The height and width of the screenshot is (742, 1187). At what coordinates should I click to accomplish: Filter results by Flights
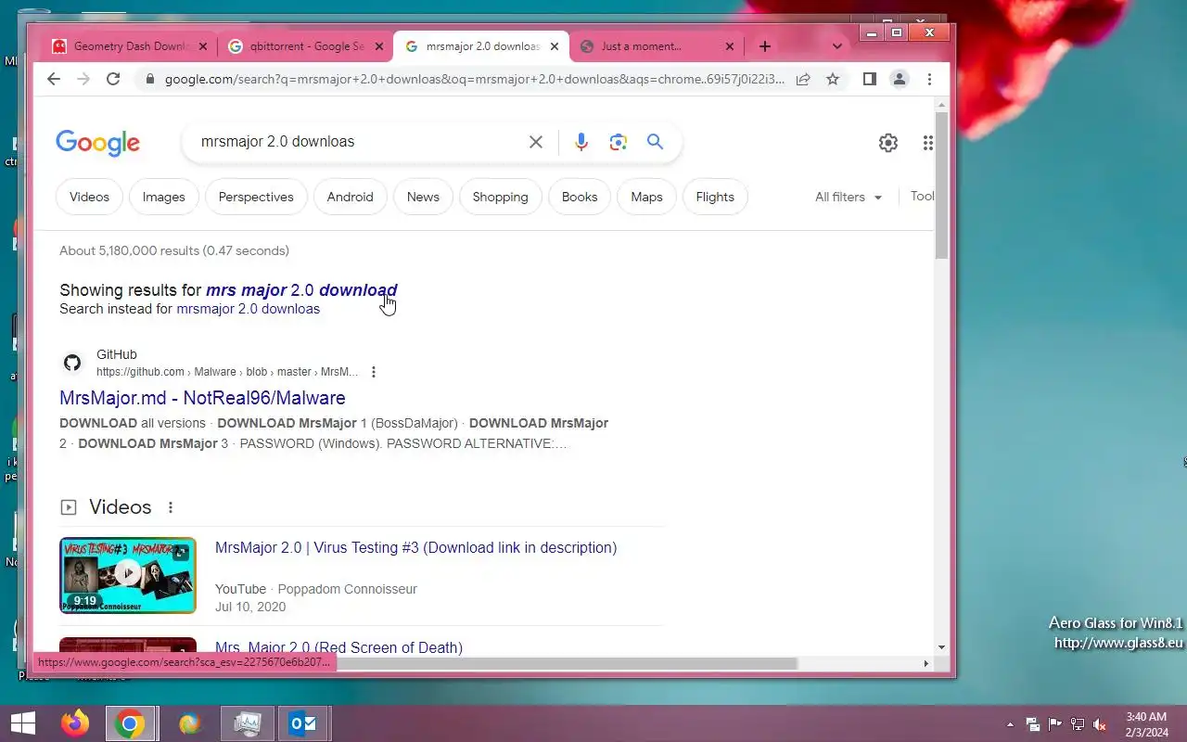(715, 197)
